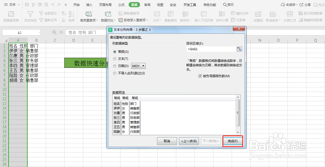The image size is (325, 167).
Task: Select column D header in the spreadsheet
Action: pyautogui.click(x=74, y=40)
